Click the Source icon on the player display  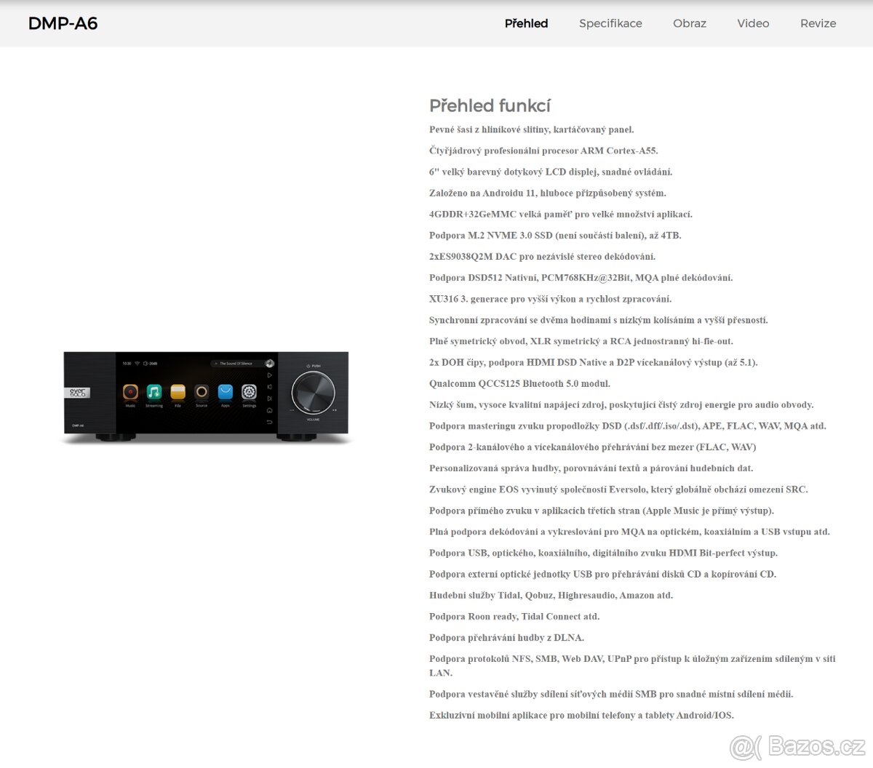click(202, 392)
